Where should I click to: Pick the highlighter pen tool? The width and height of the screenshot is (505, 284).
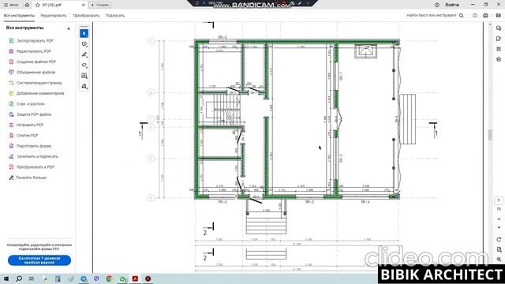tap(84, 54)
